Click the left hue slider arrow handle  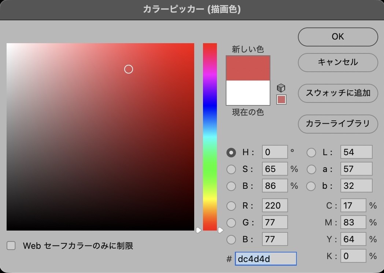click(x=199, y=230)
